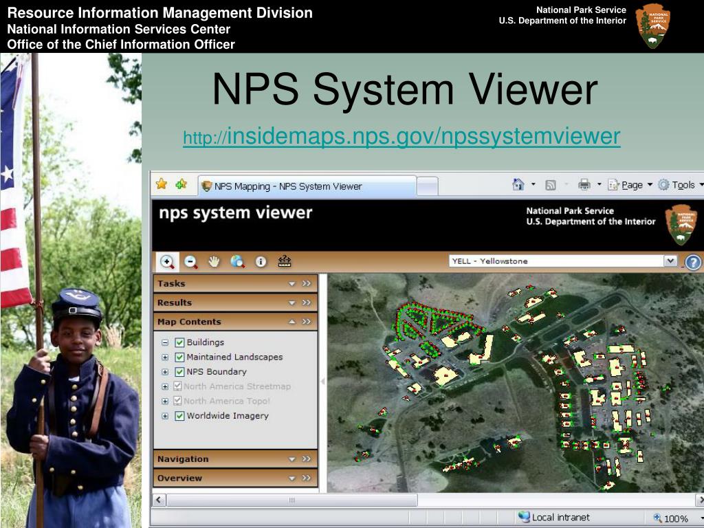
Task: Expand the Overview panel arrow
Action: pos(291,478)
